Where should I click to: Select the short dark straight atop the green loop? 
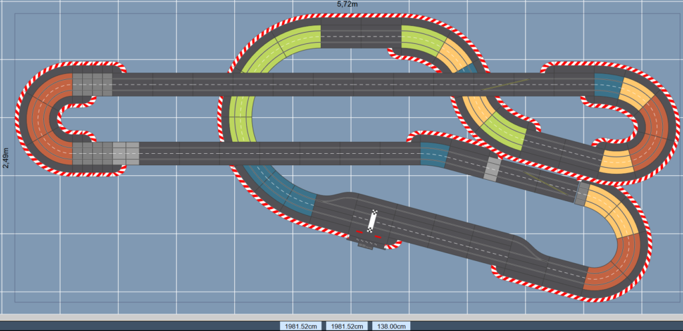(x=361, y=37)
